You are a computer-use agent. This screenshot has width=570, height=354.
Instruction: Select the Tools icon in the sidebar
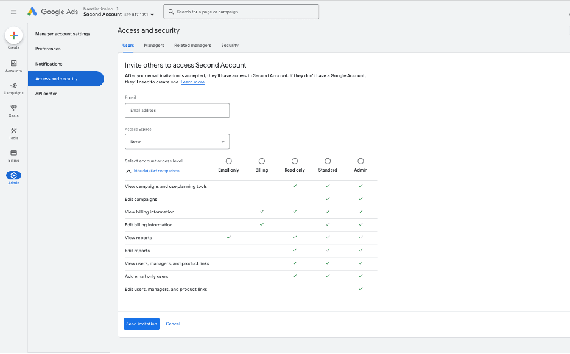13,131
